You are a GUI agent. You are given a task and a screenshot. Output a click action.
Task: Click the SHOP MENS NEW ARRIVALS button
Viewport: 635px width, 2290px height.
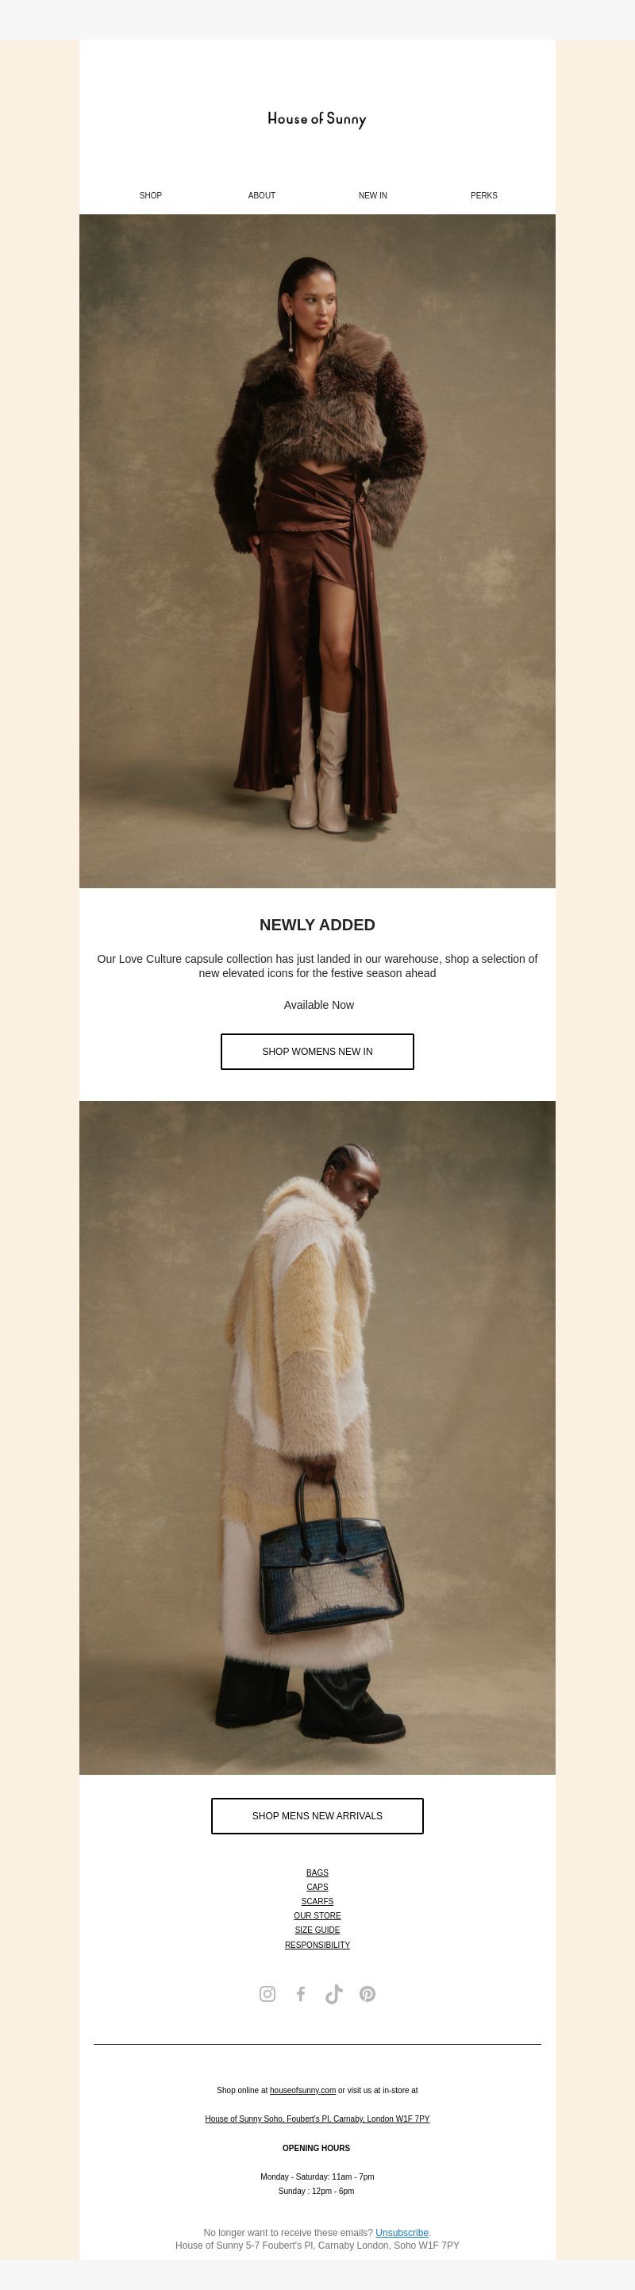[317, 1815]
